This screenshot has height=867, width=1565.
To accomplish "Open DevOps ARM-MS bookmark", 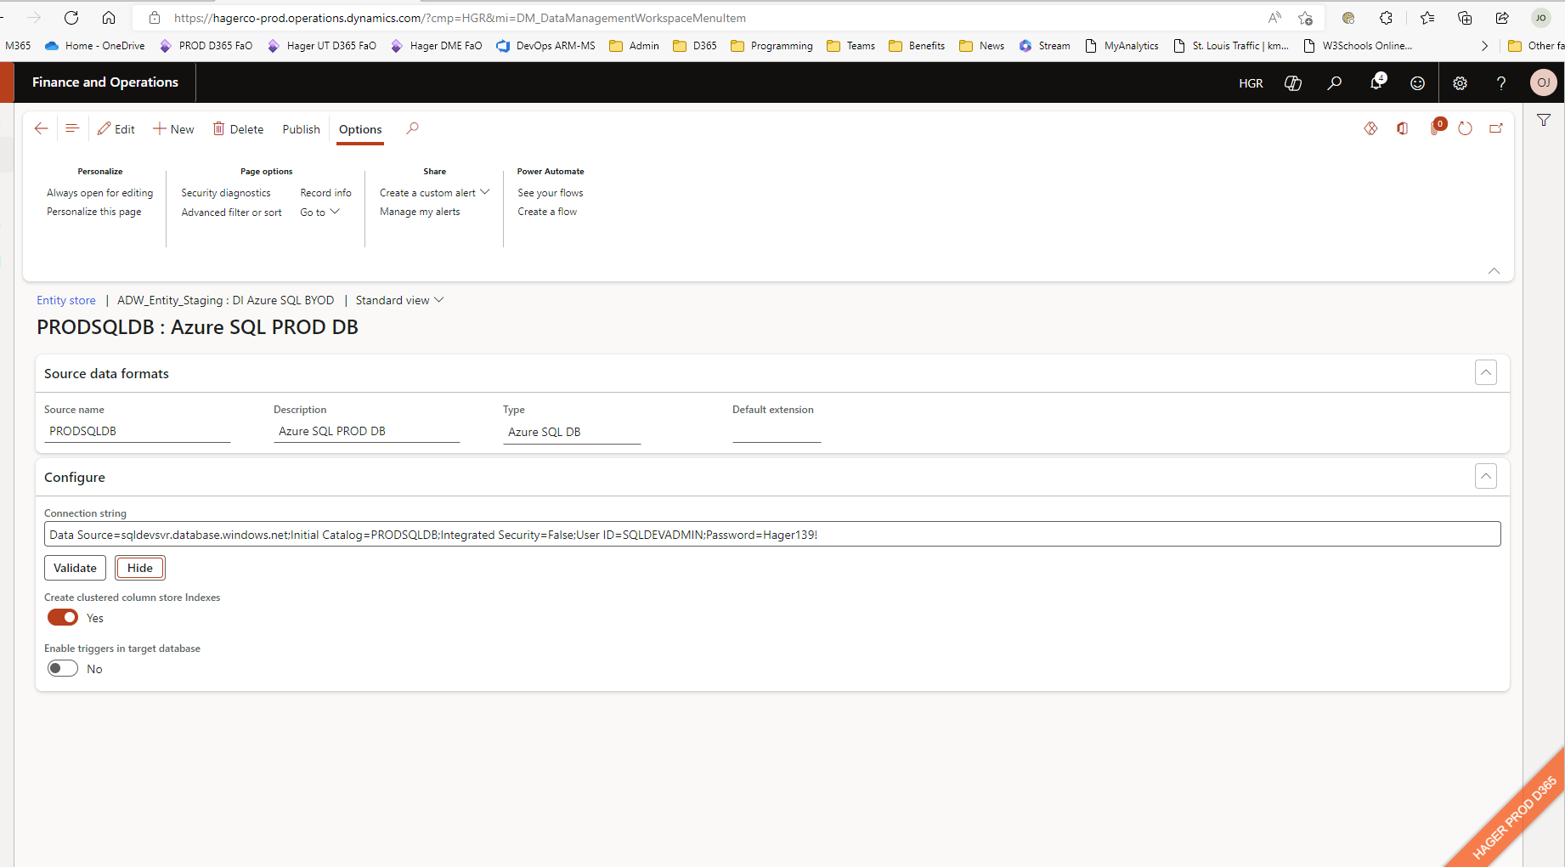I will (x=545, y=46).
